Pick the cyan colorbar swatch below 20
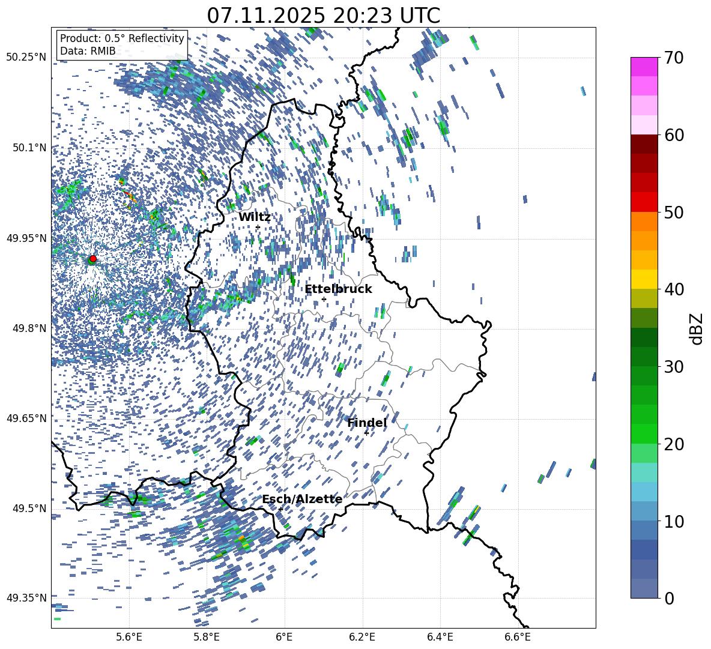Image resolution: width=711 pixels, height=649 pixels. pos(644,472)
